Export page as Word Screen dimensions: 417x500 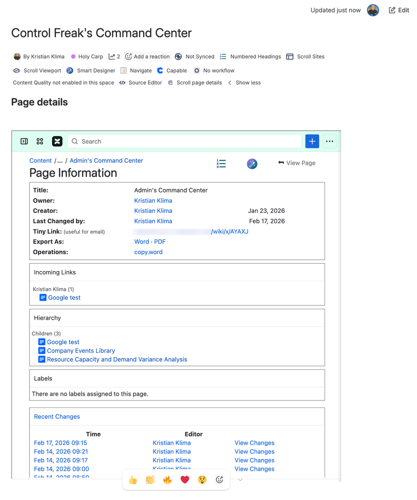click(x=141, y=242)
